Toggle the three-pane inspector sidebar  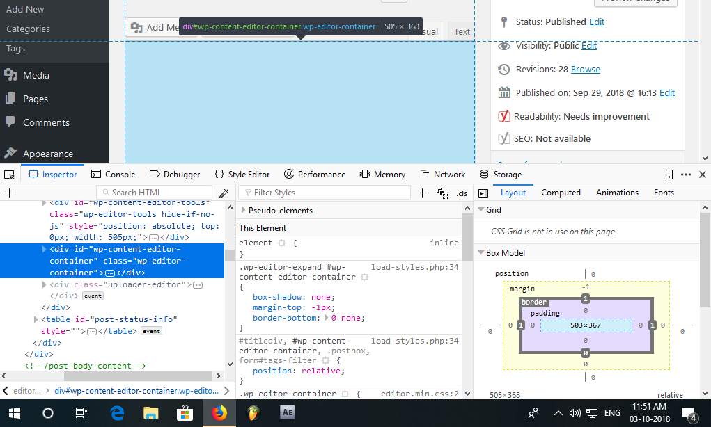[x=483, y=193]
